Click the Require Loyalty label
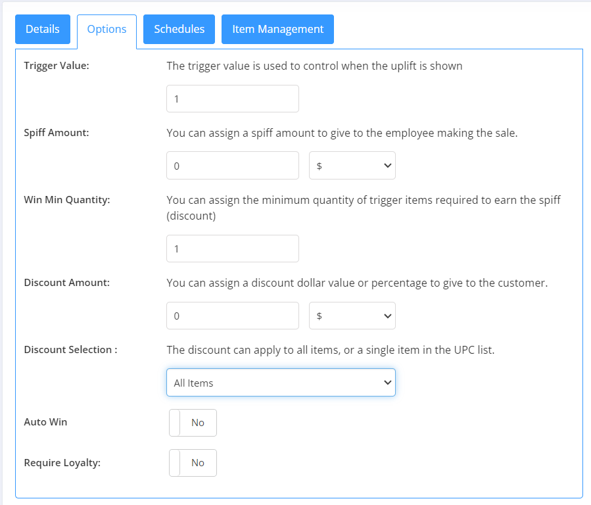This screenshot has height=505, width=591. coord(62,463)
